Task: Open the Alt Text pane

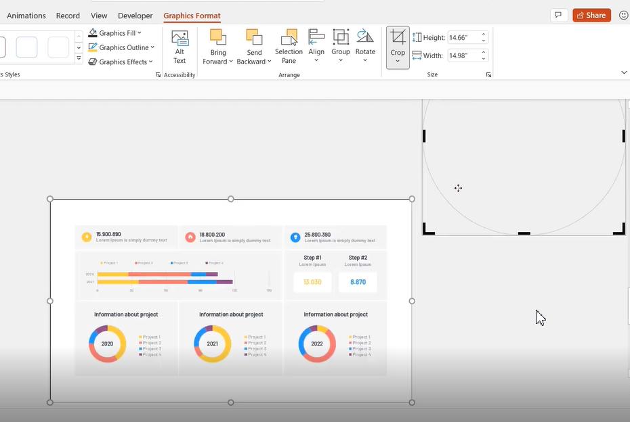Action: pos(179,45)
